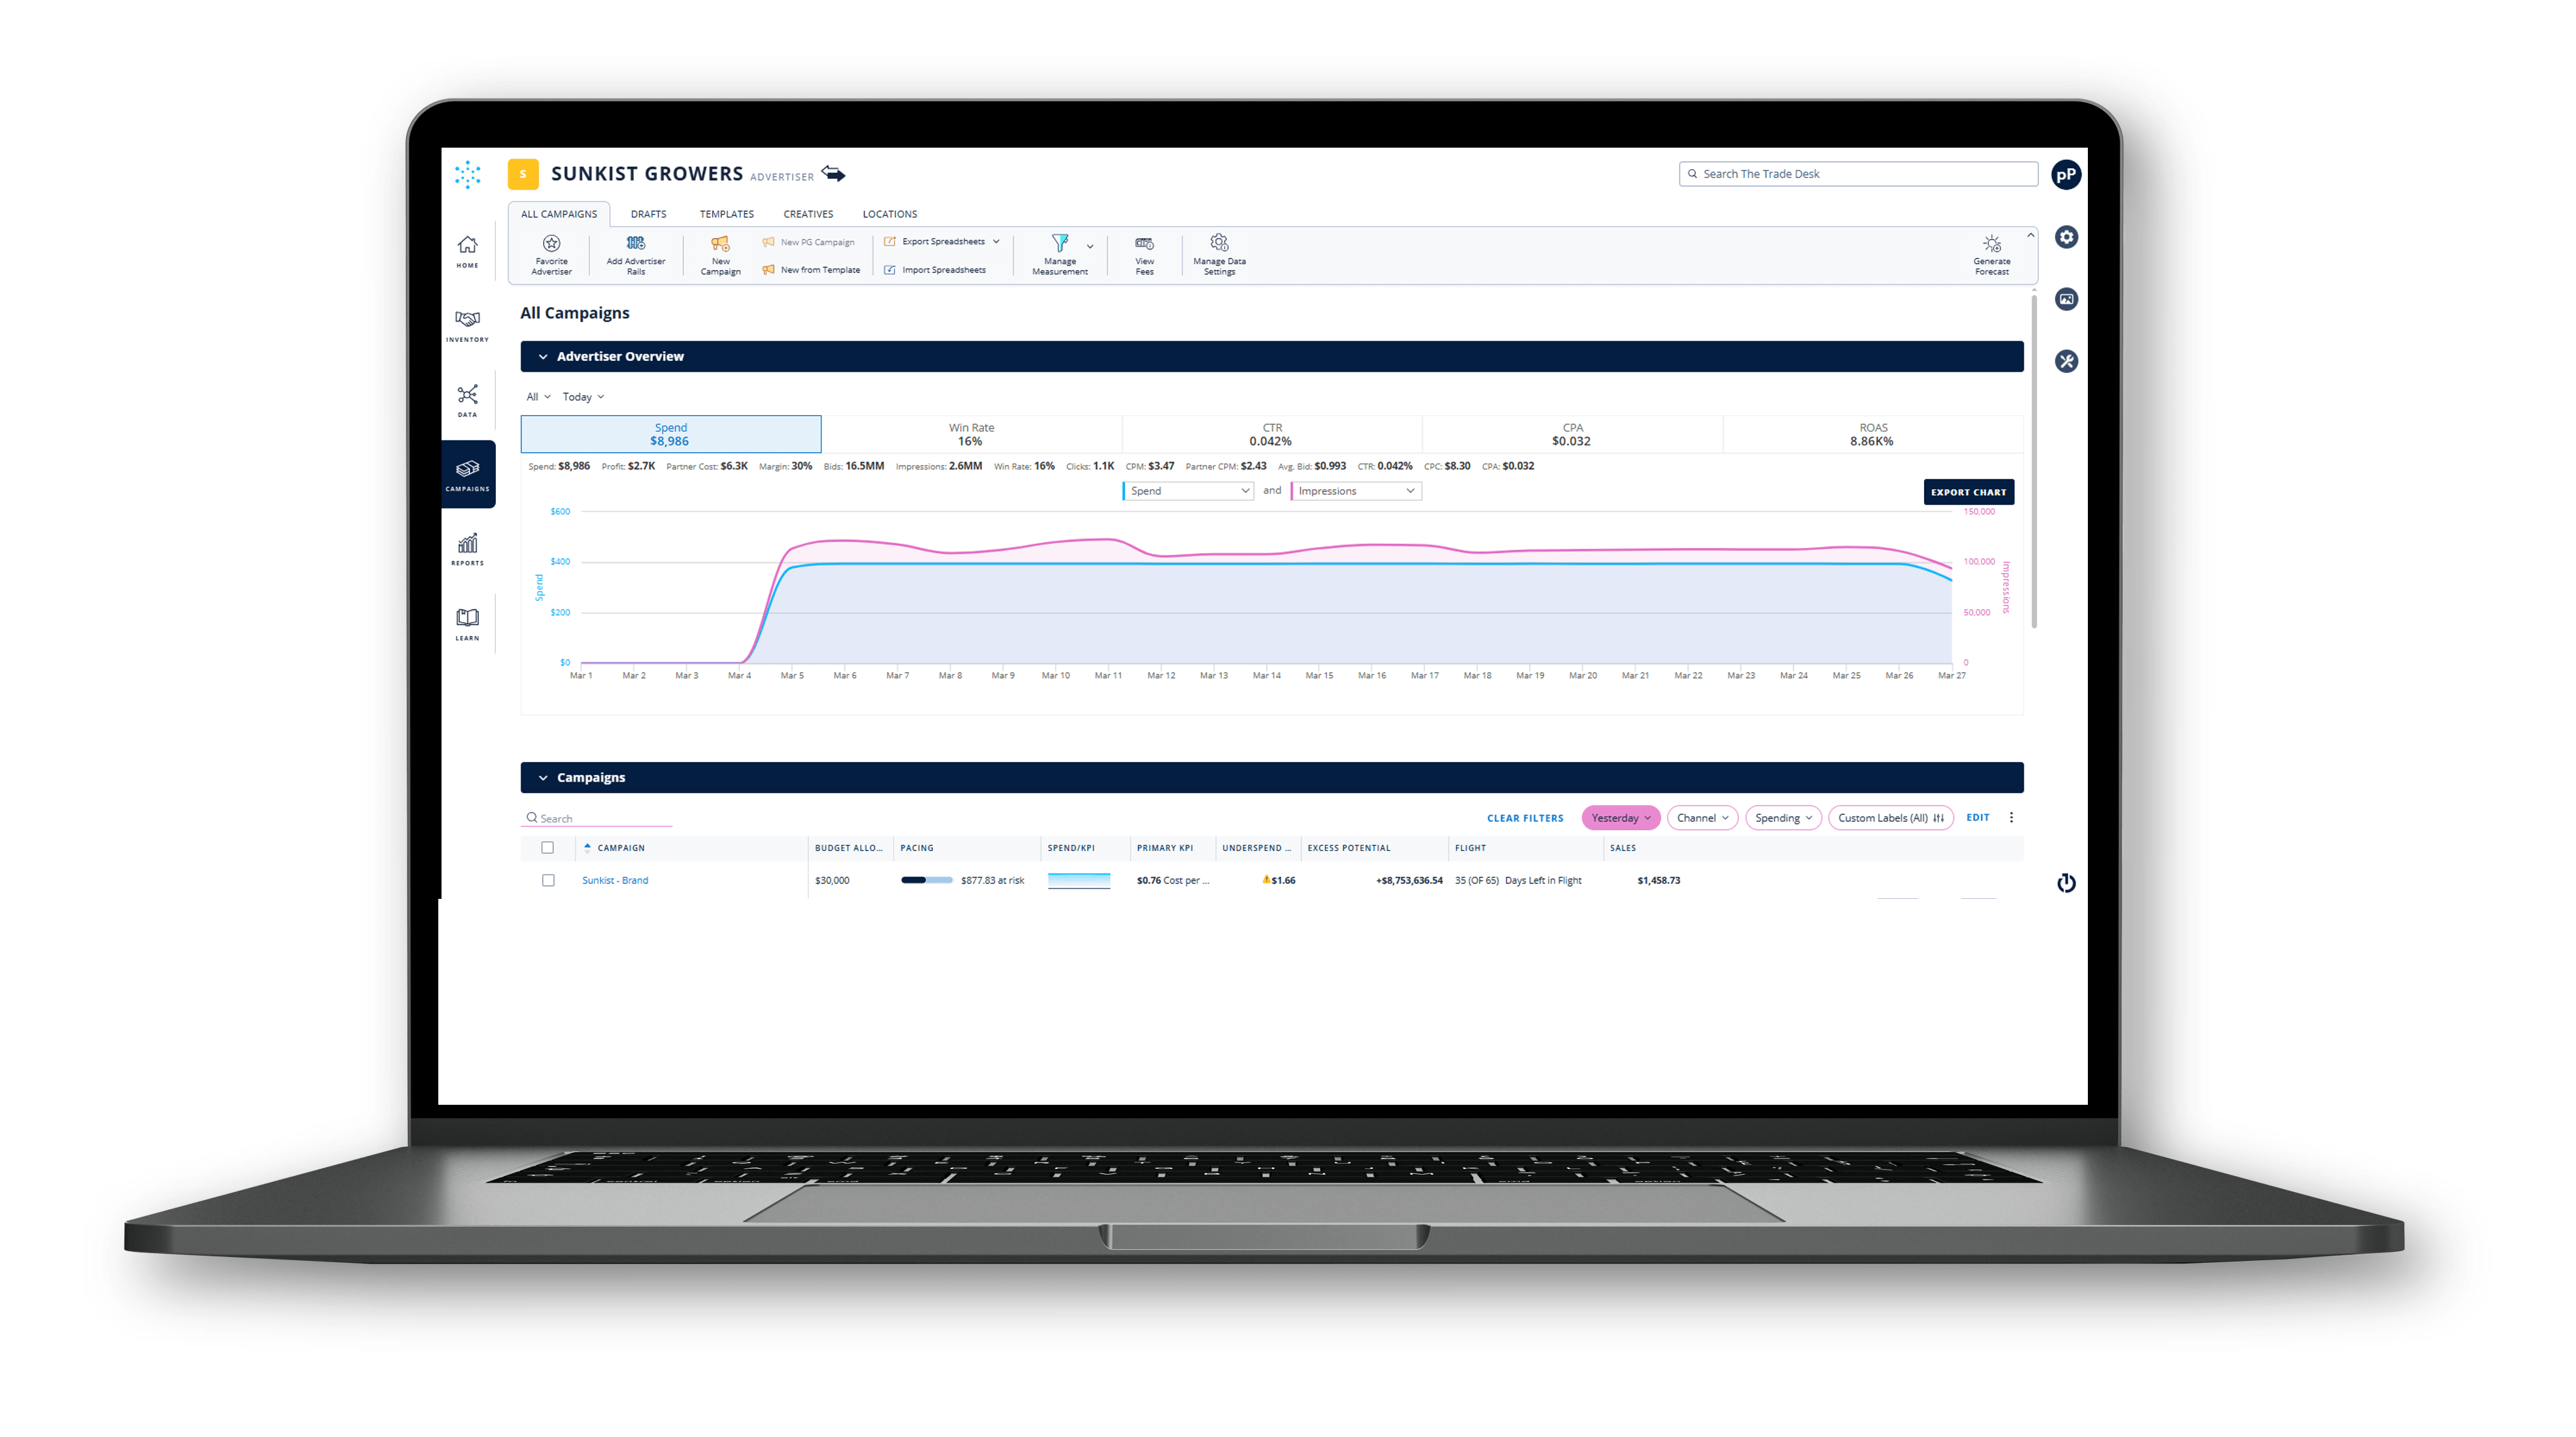
Task: Click the power icon on right rail
Action: tap(2066, 883)
